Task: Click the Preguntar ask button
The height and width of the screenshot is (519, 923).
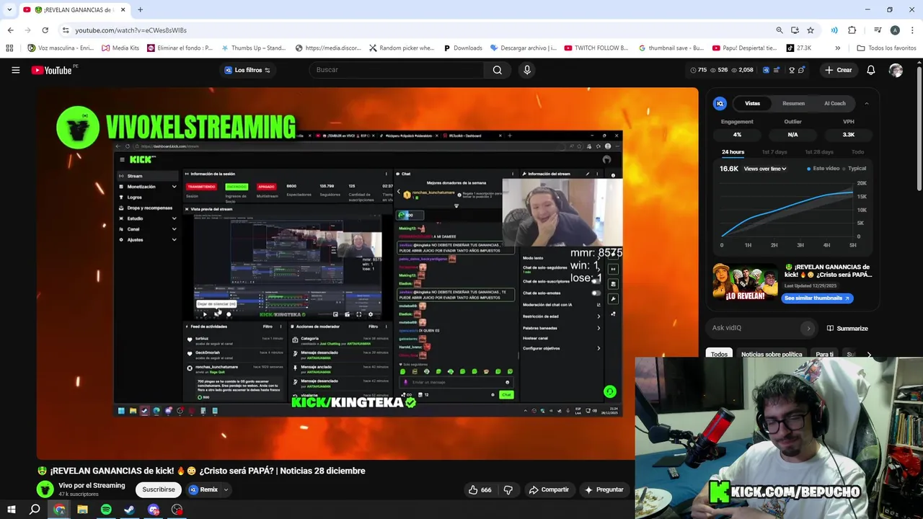Action: pos(604,489)
